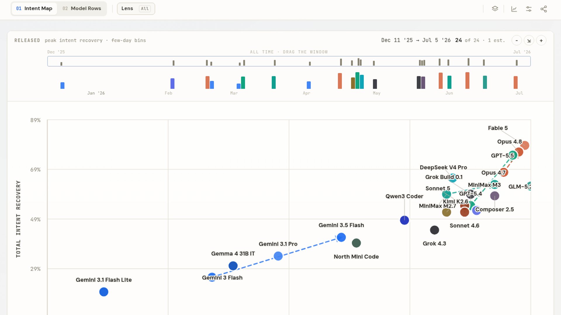The width and height of the screenshot is (561, 315).
Task: Click the dark May histogram bar
Action: (x=375, y=84)
